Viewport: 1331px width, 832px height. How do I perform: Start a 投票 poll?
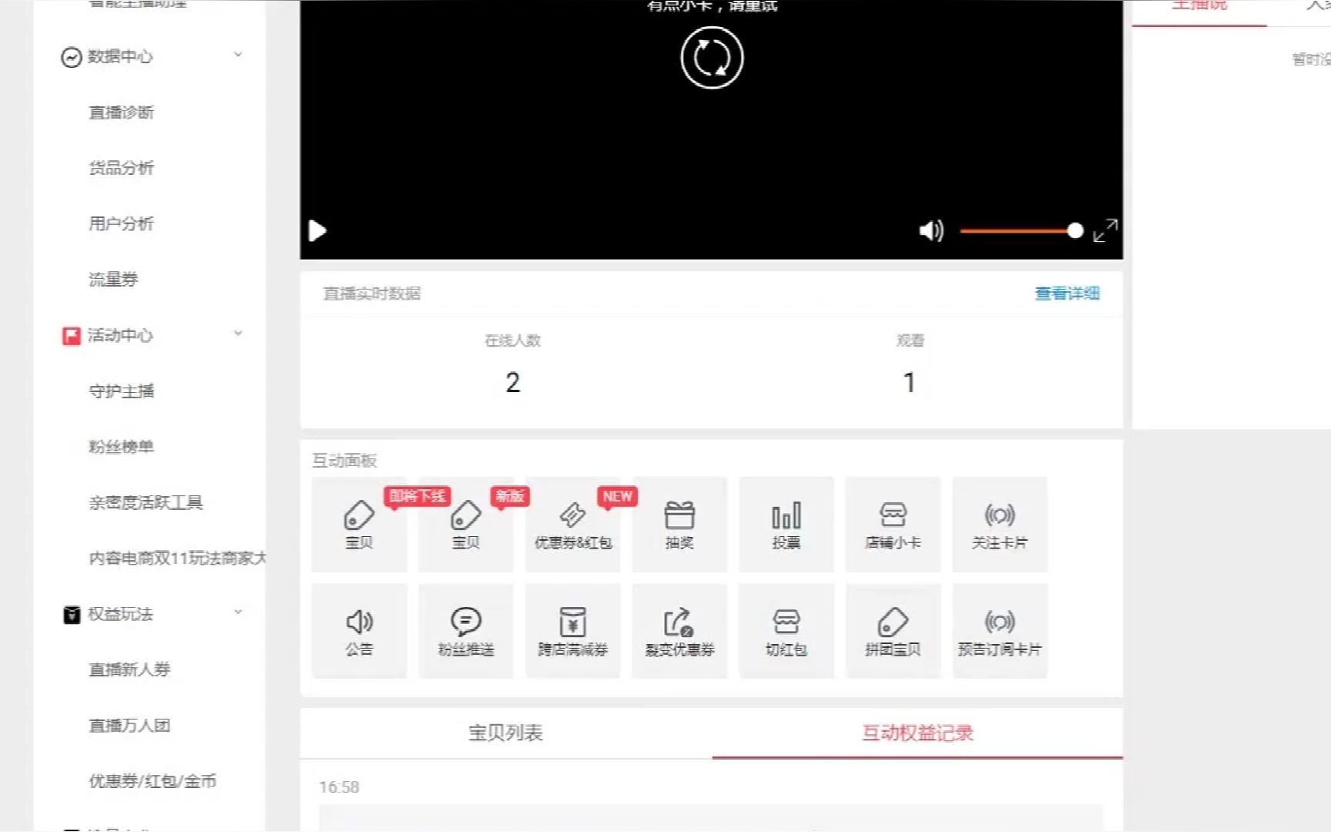click(786, 525)
